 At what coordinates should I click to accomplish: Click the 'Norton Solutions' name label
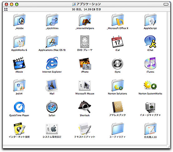[x=117, y=94]
